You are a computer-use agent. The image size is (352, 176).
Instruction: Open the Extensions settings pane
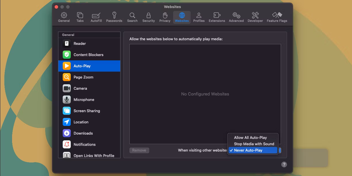[x=217, y=17]
